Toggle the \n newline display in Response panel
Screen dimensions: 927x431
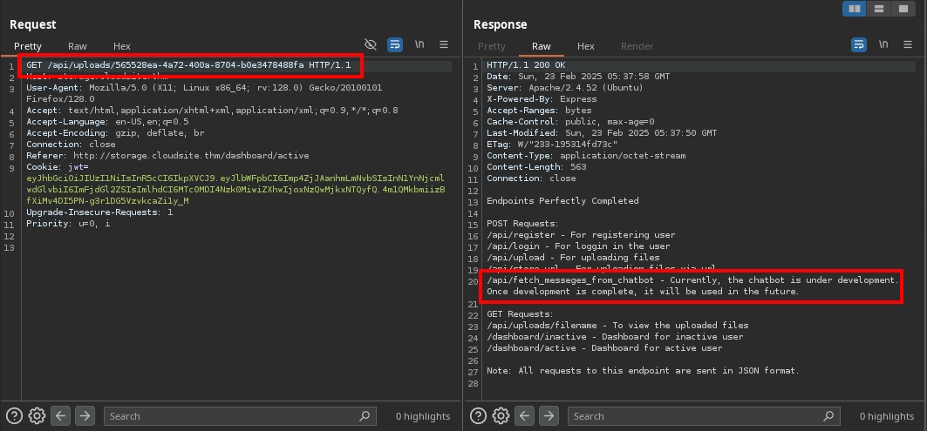883,44
